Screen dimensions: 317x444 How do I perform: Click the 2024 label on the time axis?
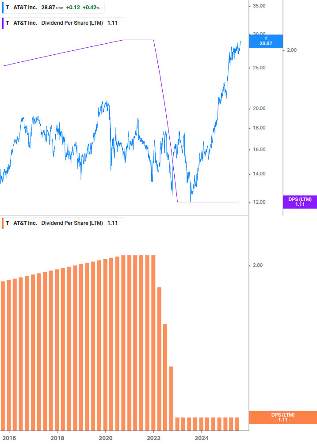pos(202,438)
